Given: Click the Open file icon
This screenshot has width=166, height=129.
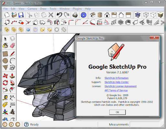Looking at the screenshot, I should click(14, 15).
